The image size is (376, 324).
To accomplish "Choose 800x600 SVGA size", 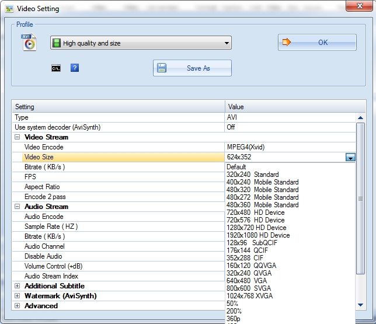I will [290, 288].
